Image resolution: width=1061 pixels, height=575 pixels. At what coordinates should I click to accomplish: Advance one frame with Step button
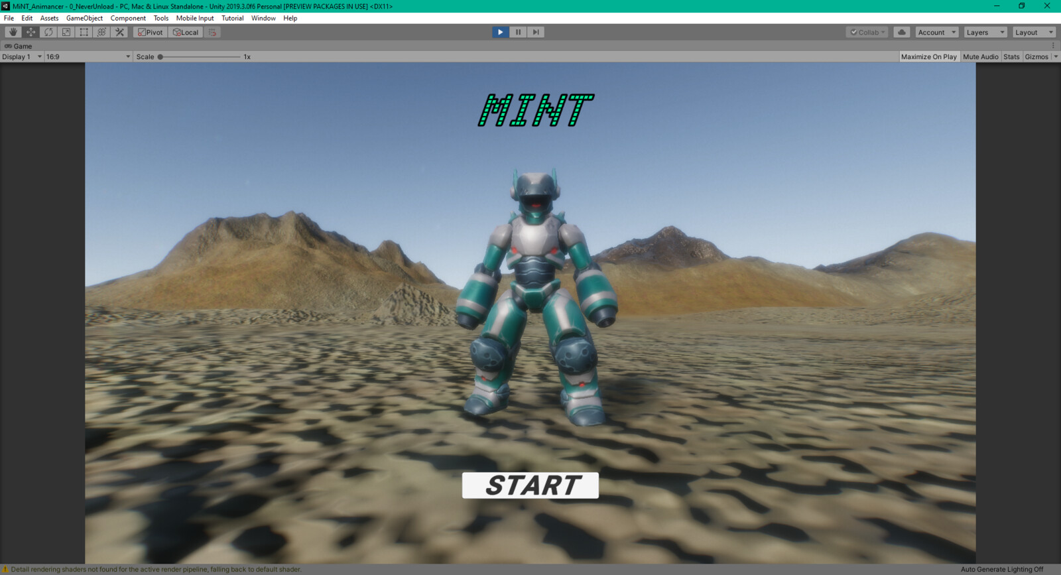coord(536,32)
